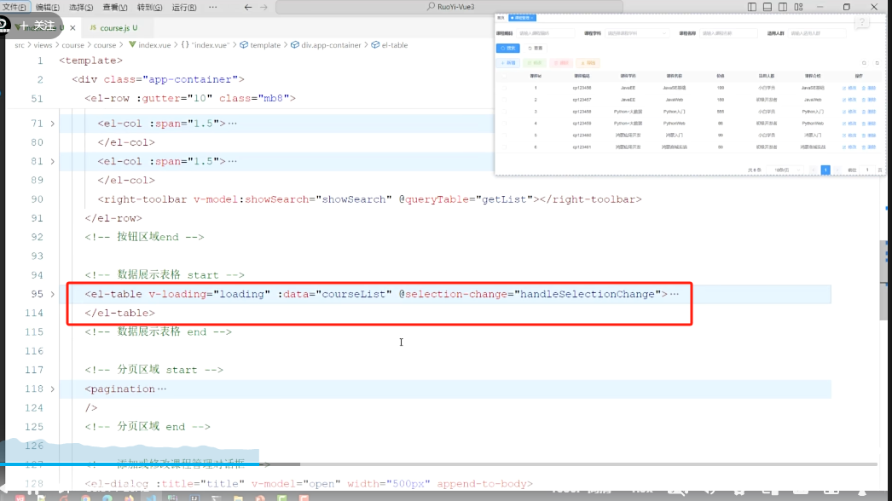The width and height of the screenshot is (892, 501).
Task: Click the 关注 follow overlay button
Action: coord(38,26)
